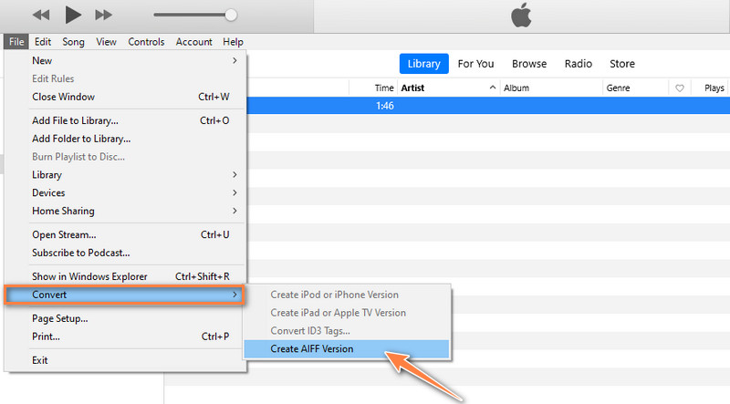Open the Song menu

point(74,42)
